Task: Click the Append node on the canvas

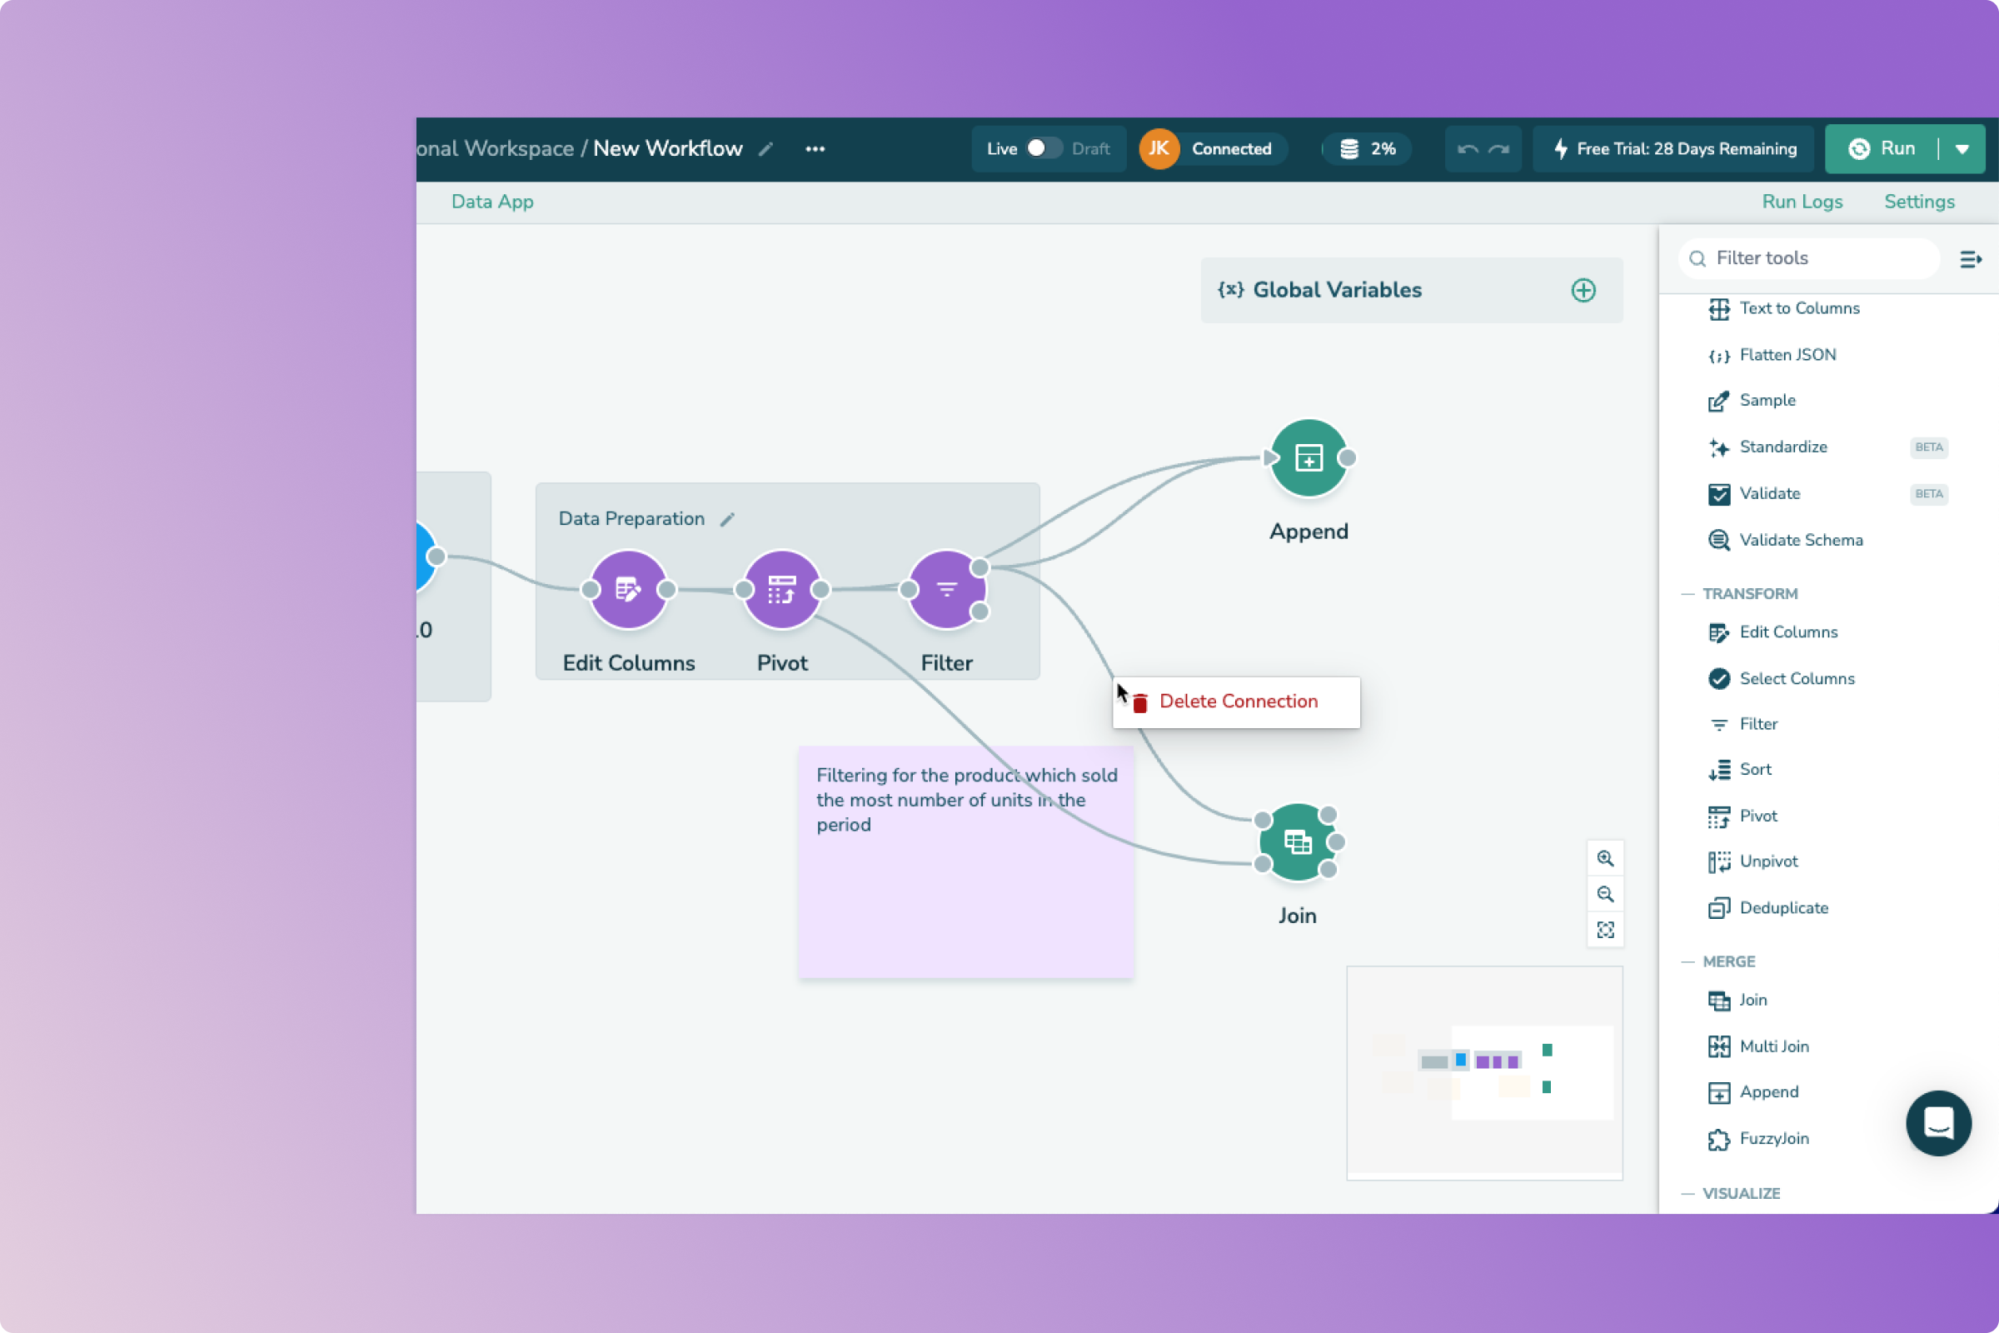Action: (x=1308, y=458)
